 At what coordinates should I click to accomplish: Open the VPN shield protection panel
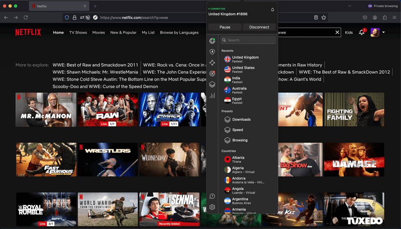[212, 52]
